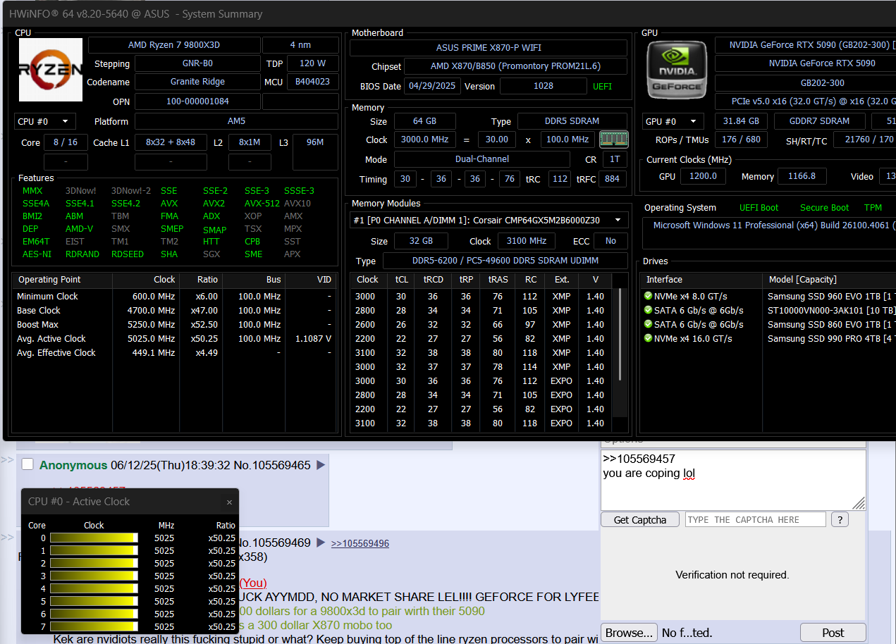
Task: Click the Base Clock 4700.0 MHz value
Action: point(154,311)
